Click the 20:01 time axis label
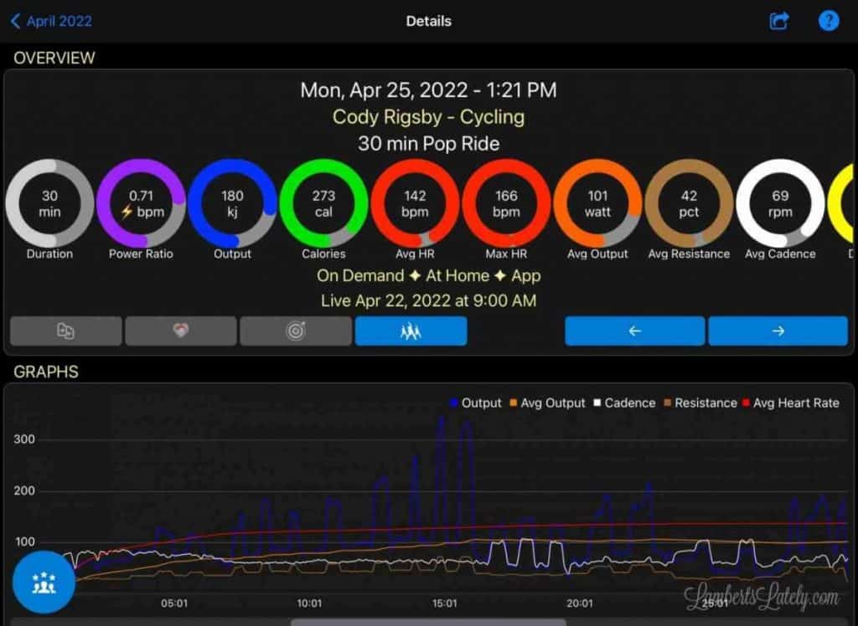 (580, 603)
